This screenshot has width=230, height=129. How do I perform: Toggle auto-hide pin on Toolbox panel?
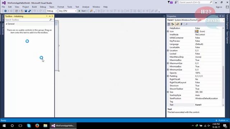coord(50,16)
